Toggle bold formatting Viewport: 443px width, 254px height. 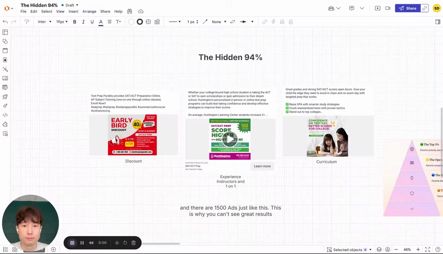tap(74, 22)
